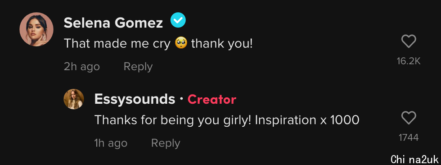The width and height of the screenshot is (441, 165).
Task: Reply to the Essysounds creator comment
Action: pos(166,143)
